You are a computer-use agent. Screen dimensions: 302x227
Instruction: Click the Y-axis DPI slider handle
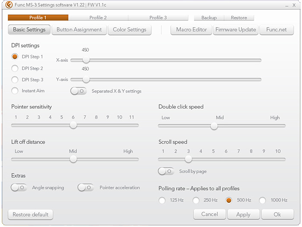point(86,79)
